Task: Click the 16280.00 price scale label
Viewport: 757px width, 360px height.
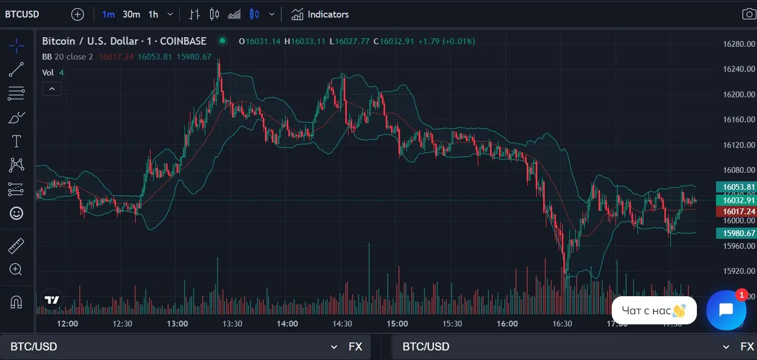Action: 739,44
